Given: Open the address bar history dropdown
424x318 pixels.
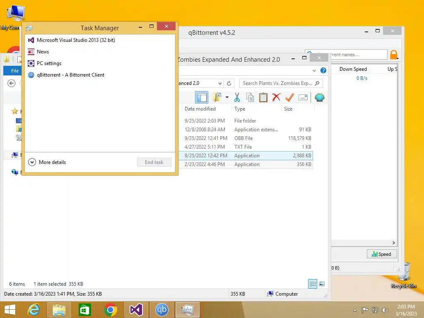Looking at the screenshot, I should pos(220,83).
